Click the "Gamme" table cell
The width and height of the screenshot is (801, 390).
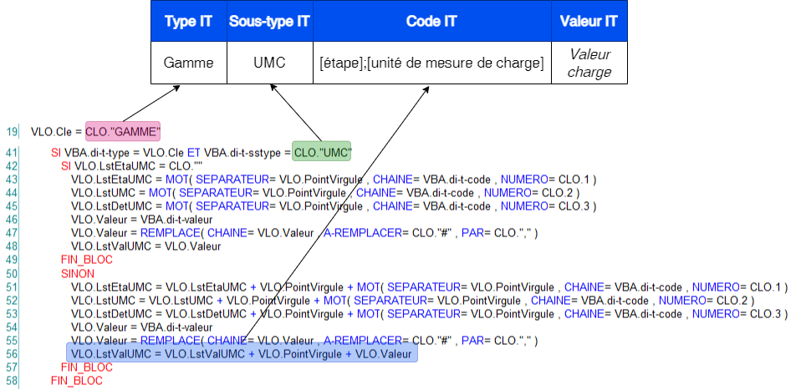[x=188, y=63]
